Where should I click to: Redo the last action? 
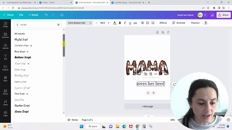[x=53, y=15]
